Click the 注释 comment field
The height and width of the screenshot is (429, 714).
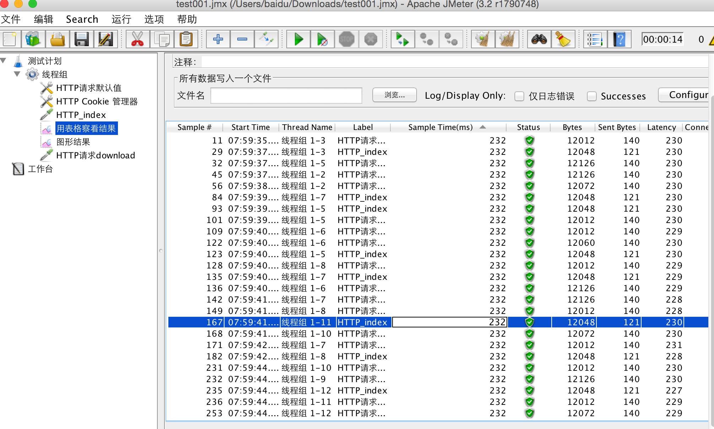tap(455, 62)
